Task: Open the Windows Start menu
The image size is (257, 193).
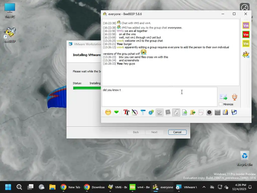Action: (8, 187)
